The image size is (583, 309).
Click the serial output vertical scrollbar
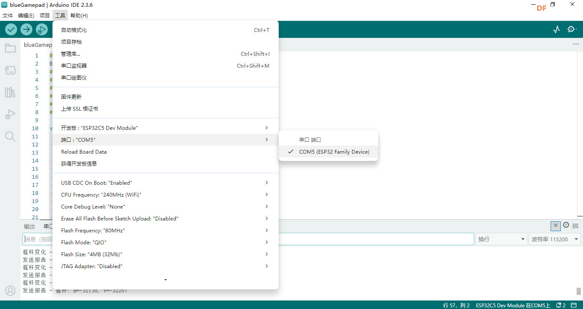[579, 291]
